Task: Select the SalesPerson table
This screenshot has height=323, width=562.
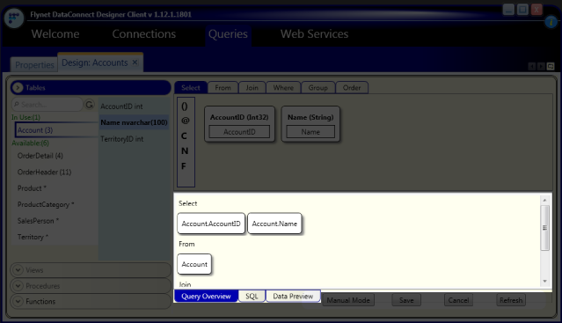Action: [x=38, y=221]
